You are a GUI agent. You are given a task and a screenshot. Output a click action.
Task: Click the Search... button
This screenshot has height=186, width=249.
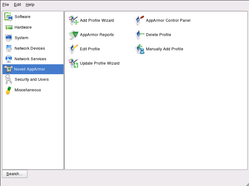click(x=15, y=174)
